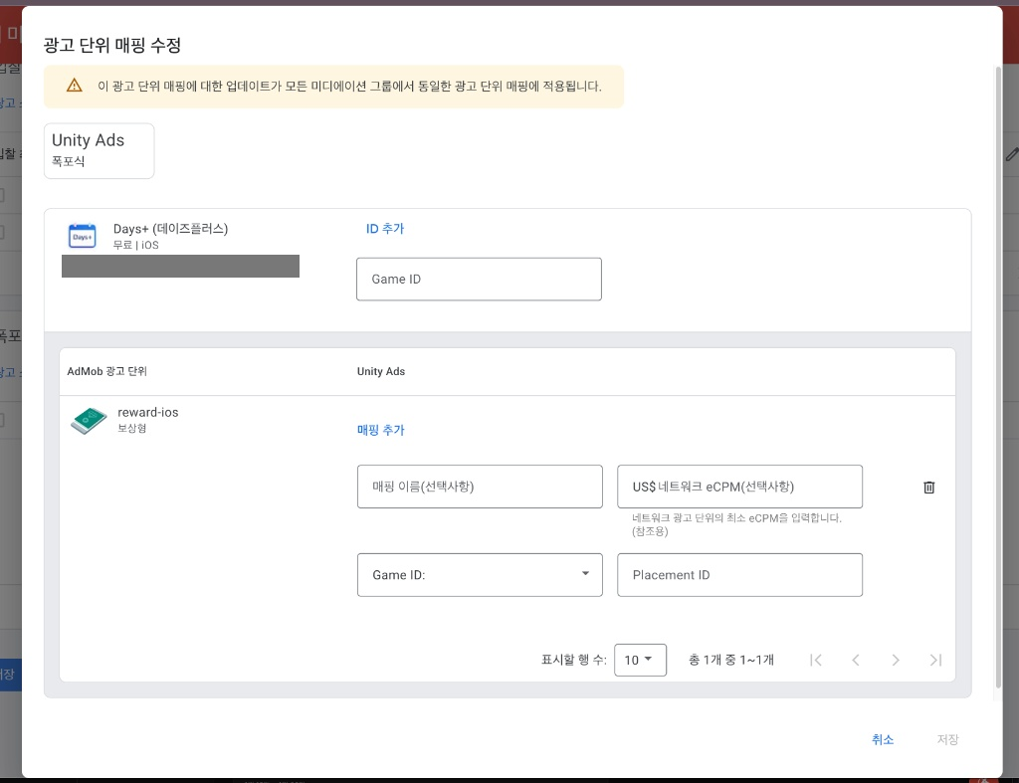Click the 무료 | iOS label

click(135, 245)
